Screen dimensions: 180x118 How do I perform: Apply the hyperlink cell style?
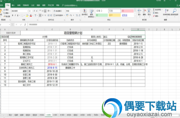(125, 15)
